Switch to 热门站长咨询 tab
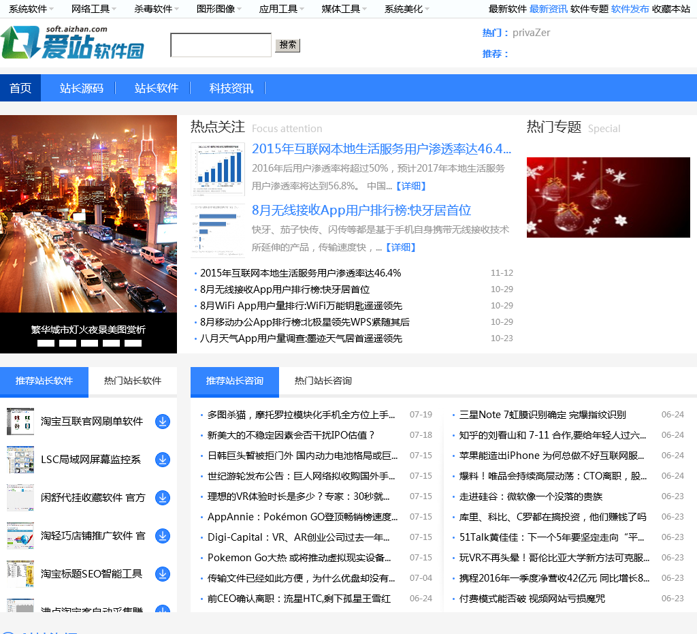This screenshot has width=697, height=634. [323, 381]
